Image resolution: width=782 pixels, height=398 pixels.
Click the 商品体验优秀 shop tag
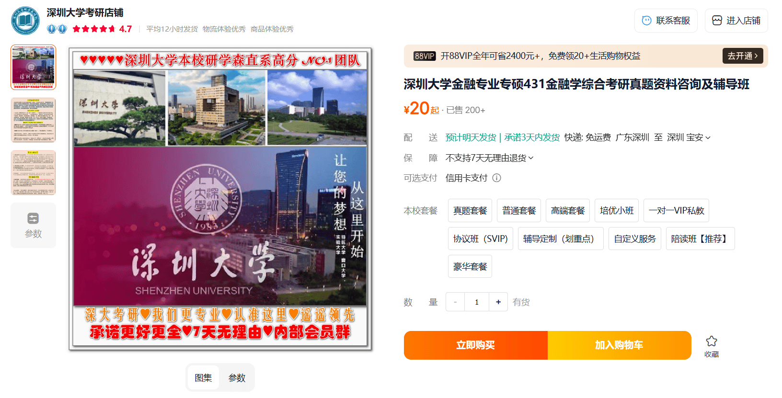coord(272,29)
